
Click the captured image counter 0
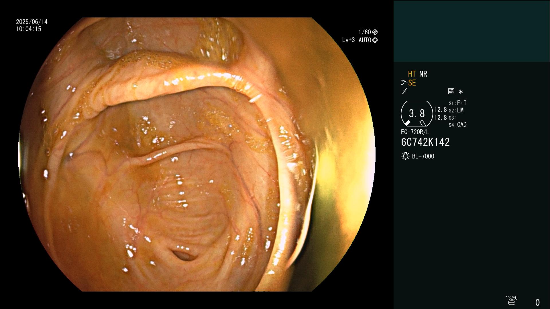tap(537, 302)
